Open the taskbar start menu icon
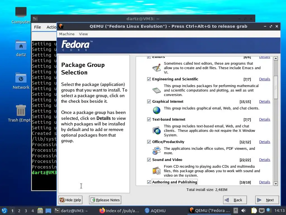286x215 pixels. click(4, 211)
